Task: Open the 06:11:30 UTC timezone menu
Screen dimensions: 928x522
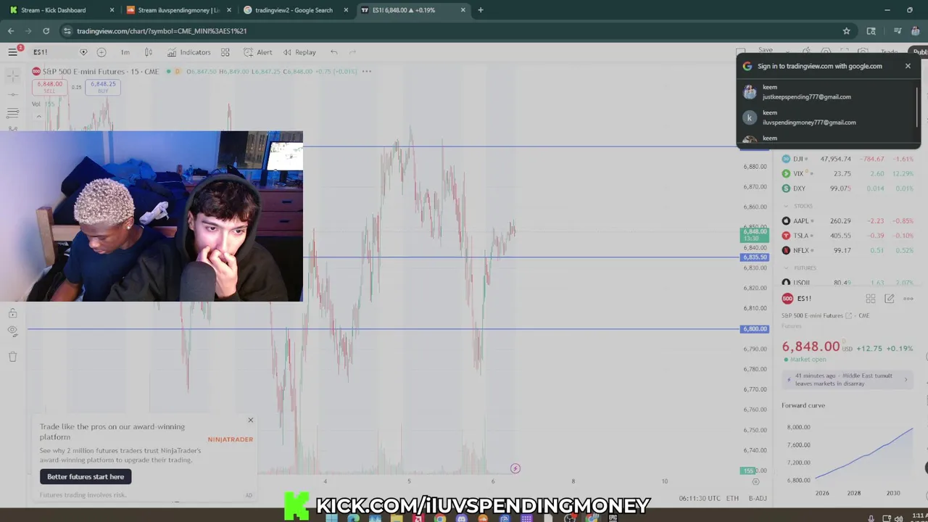Action: (x=700, y=499)
